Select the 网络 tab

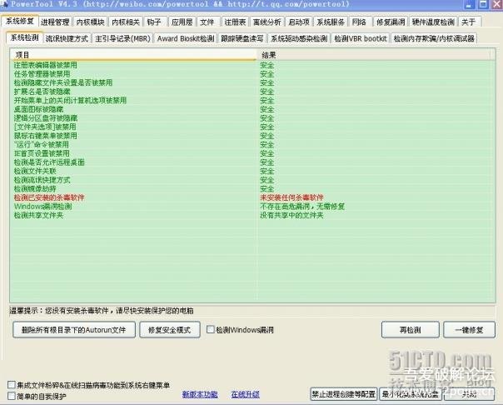pos(359,22)
